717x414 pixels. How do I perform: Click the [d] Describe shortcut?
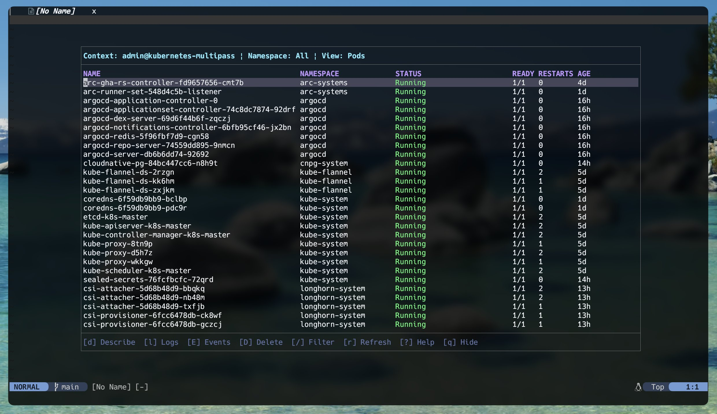pos(109,342)
